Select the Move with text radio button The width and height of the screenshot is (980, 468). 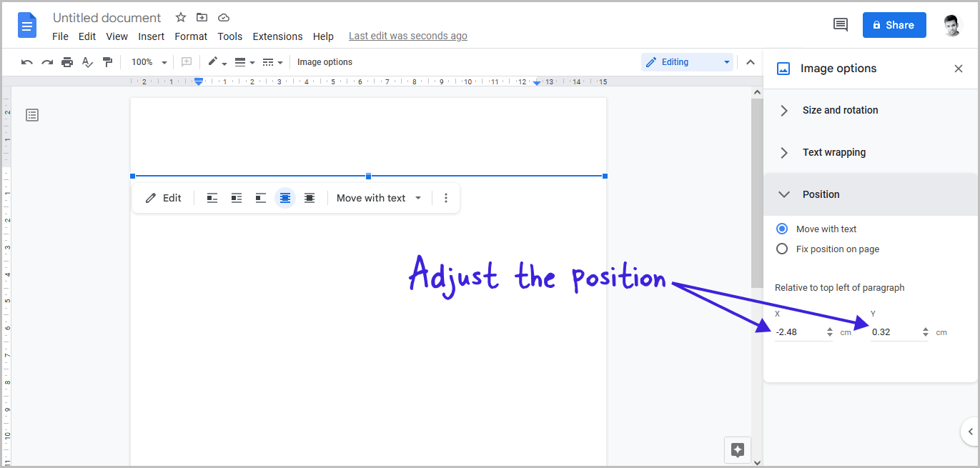782,229
